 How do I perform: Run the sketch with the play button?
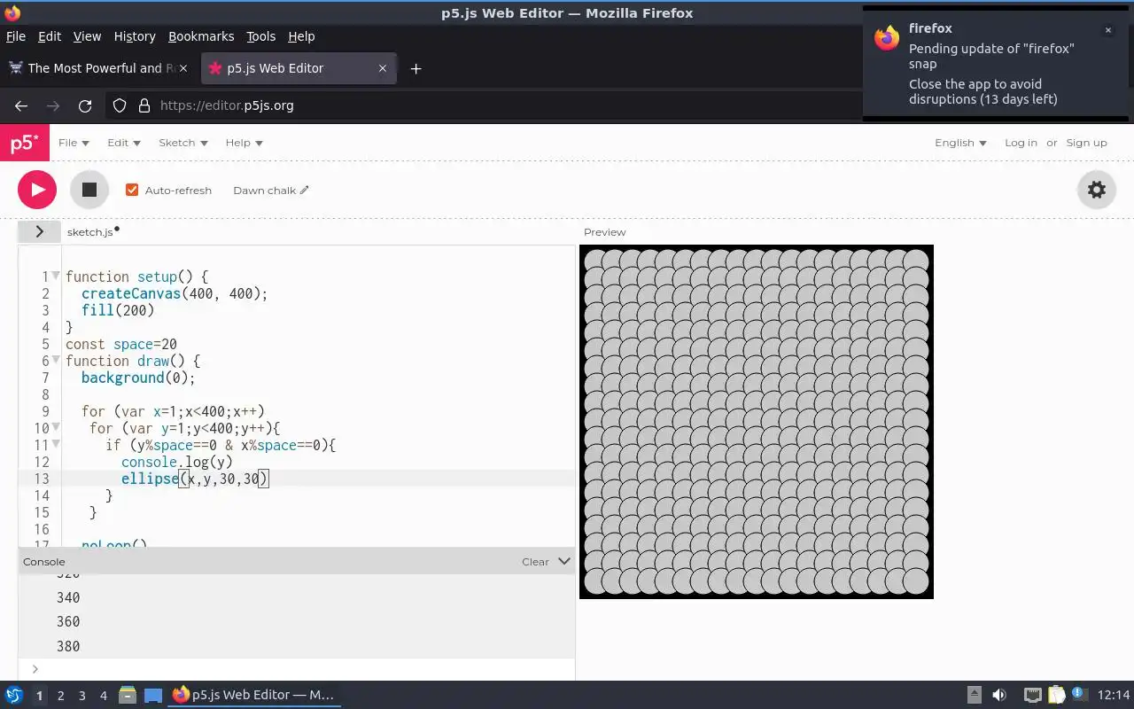(x=37, y=190)
